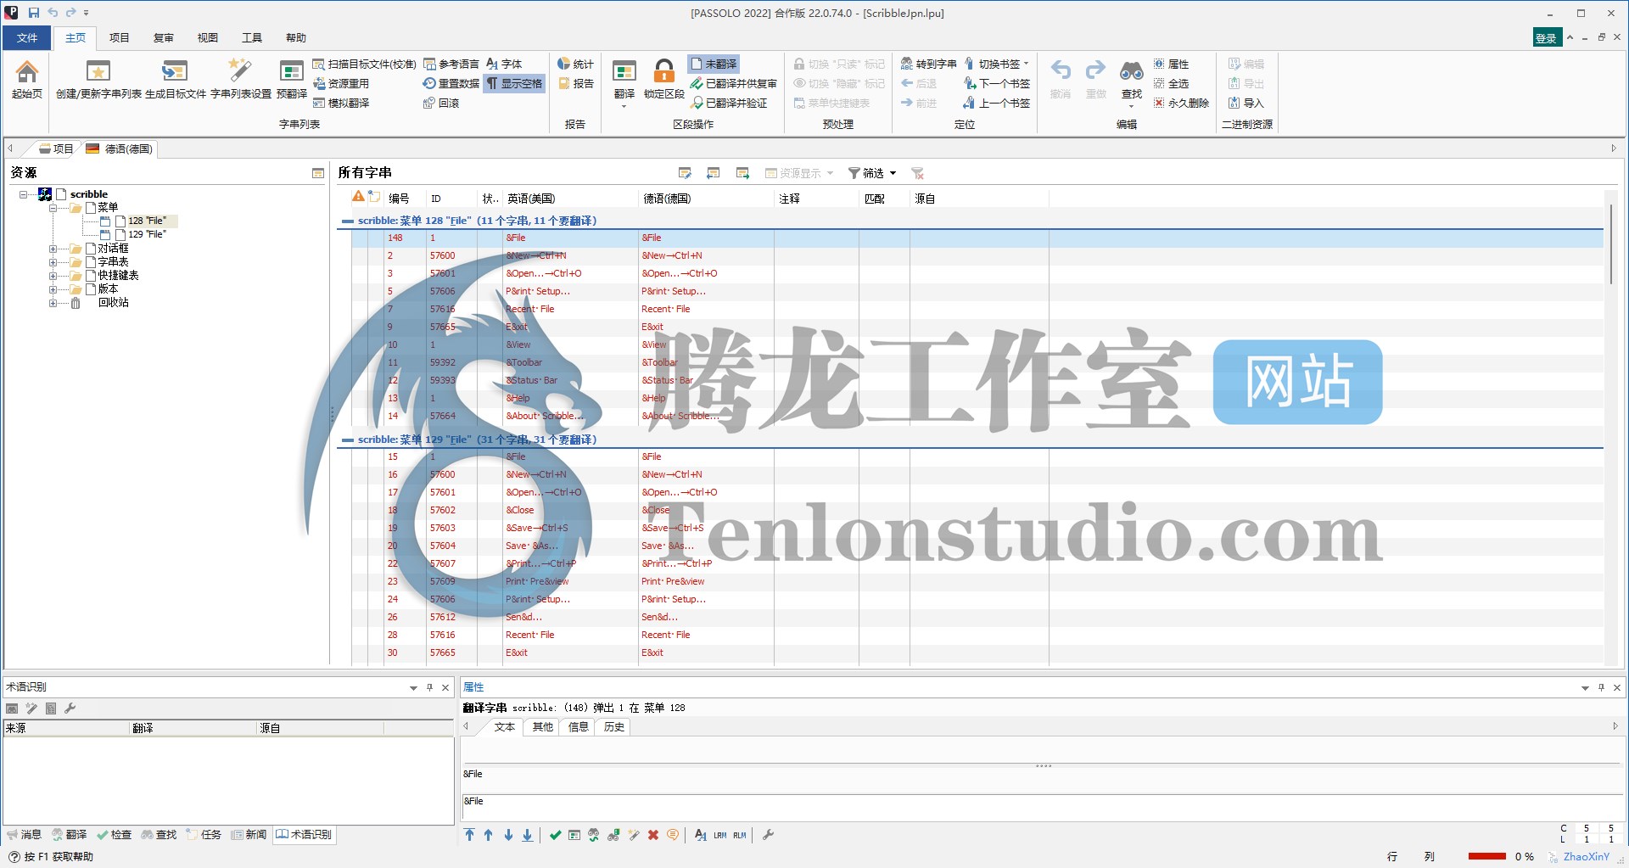1629x868 pixels.
Task: Switch to the 复审 ribbon tab
Action: pyautogui.click(x=163, y=37)
